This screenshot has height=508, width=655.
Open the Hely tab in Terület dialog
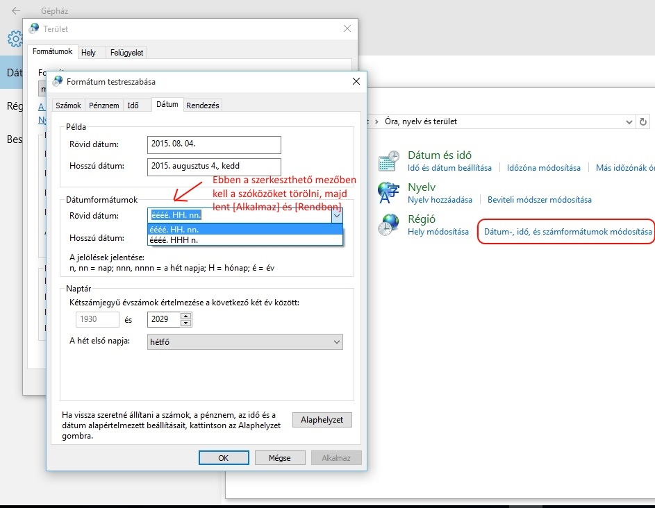pos(90,51)
